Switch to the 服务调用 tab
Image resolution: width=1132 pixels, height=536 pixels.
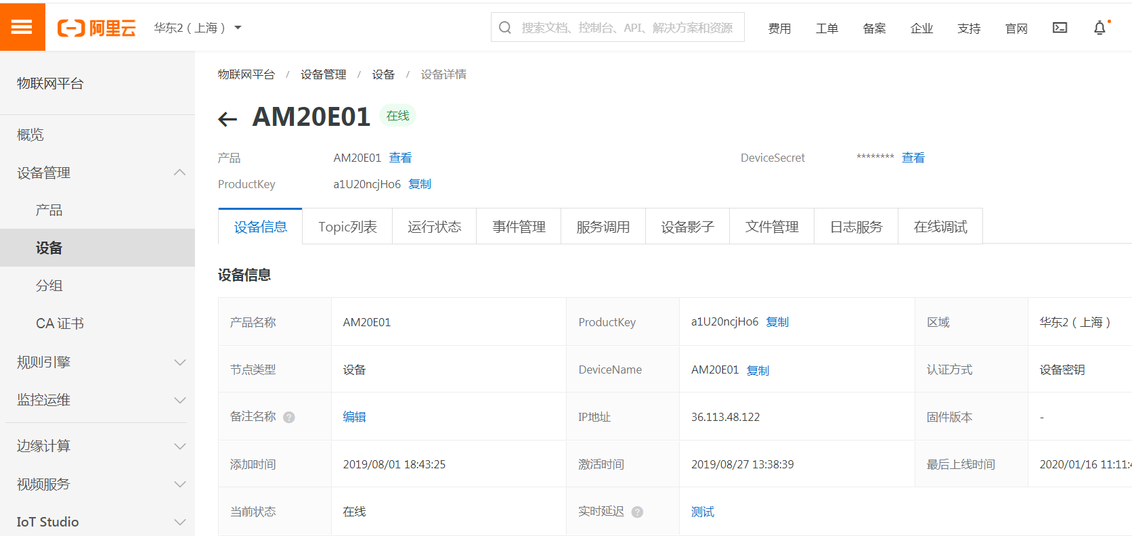pyautogui.click(x=603, y=227)
